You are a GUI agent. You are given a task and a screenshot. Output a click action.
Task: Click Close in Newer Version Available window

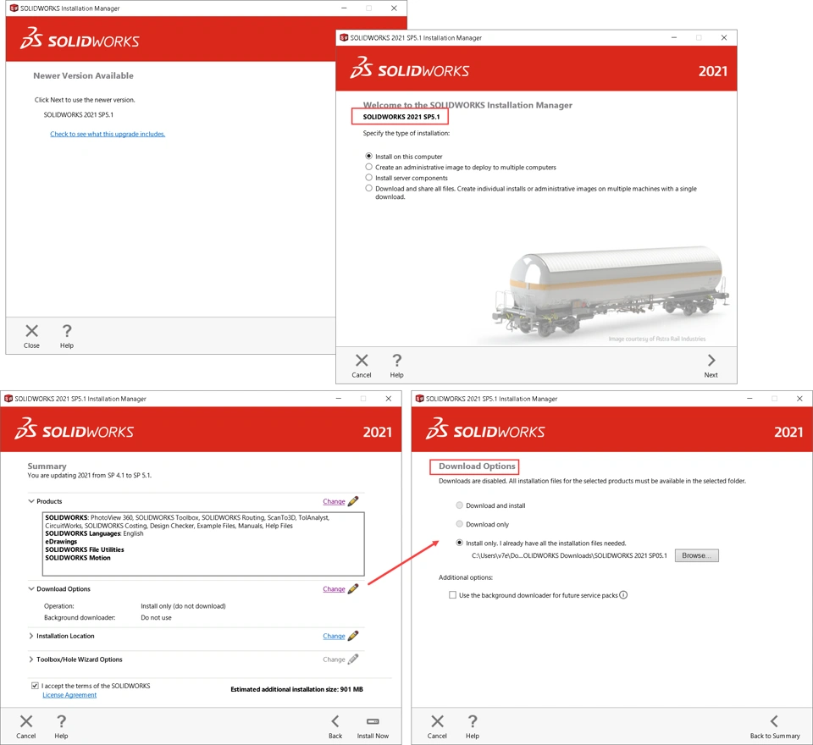coord(31,336)
